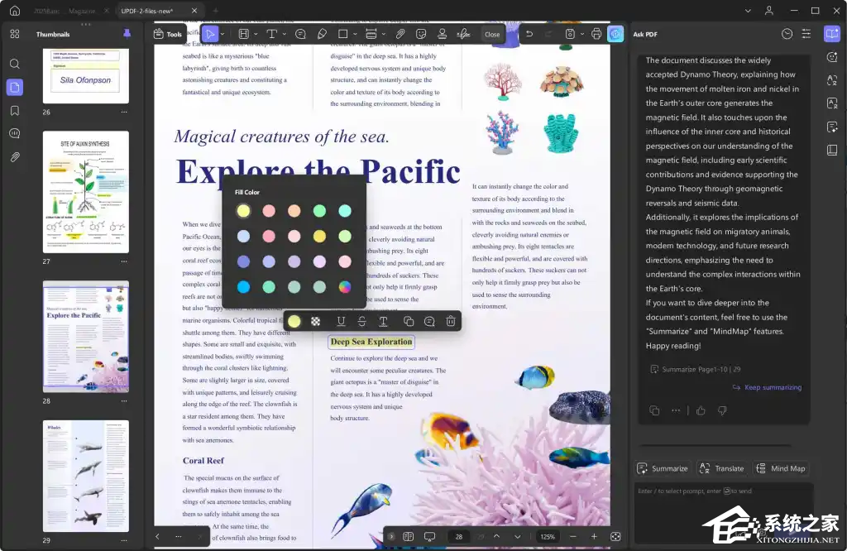
Task: Click the attachment paperclip tool in toolbar
Action: pyautogui.click(x=400, y=34)
